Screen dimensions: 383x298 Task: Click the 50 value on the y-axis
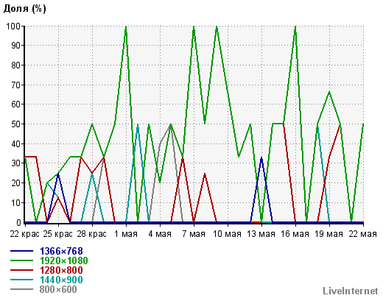coord(16,124)
